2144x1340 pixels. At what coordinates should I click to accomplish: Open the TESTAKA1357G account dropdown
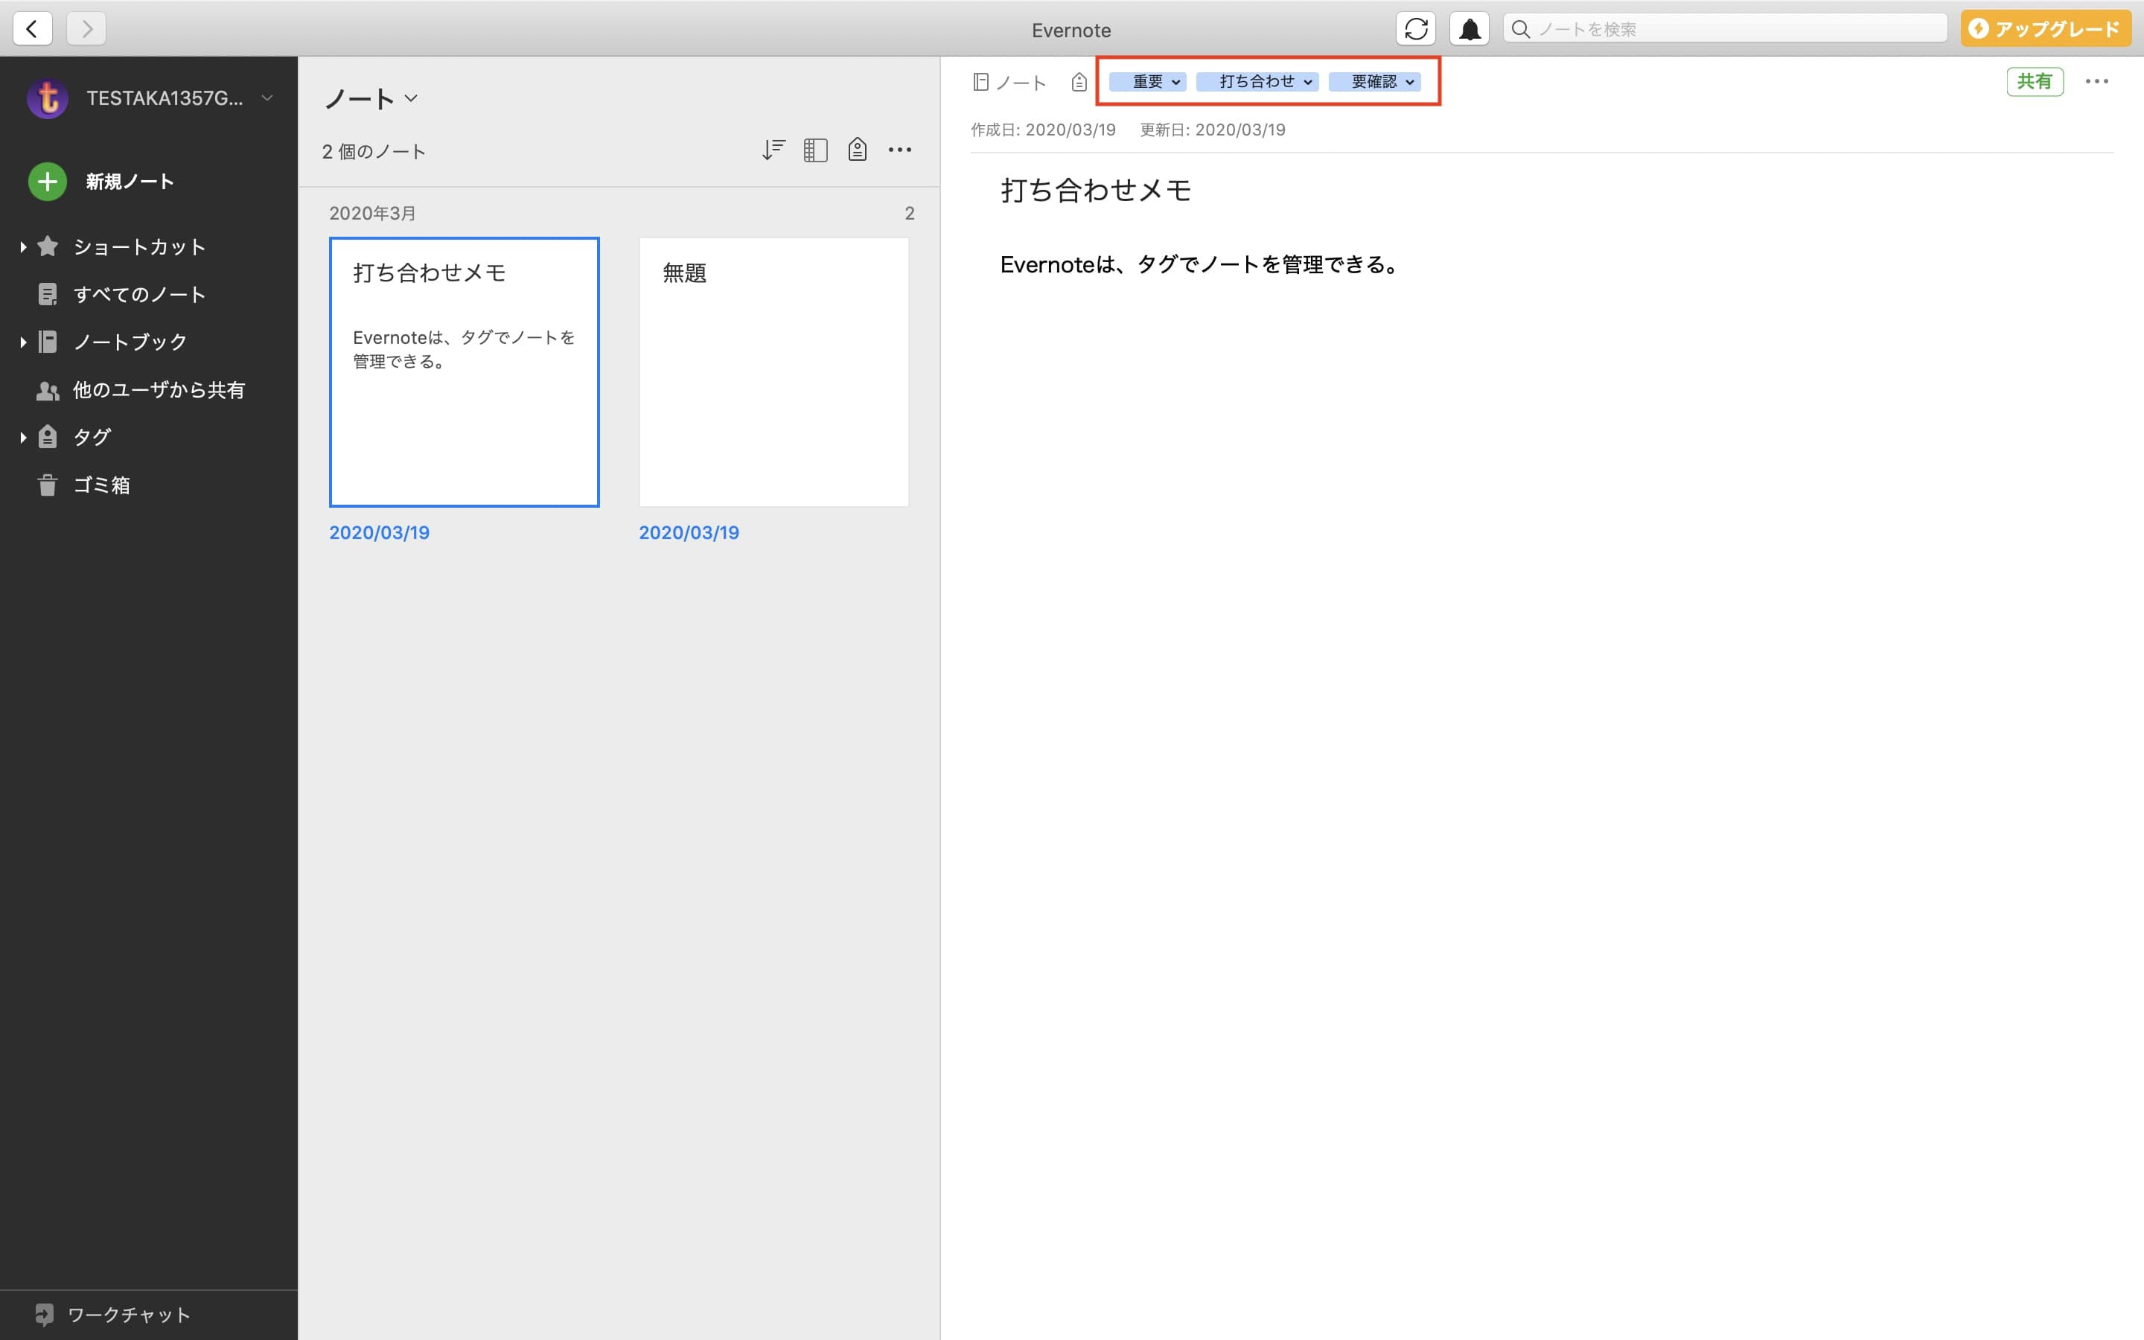[x=267, y=98]
